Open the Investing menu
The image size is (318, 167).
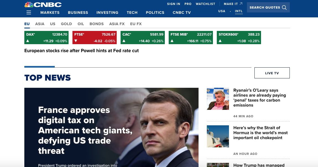[x=107, y=12]
